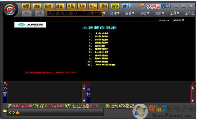Open the 指数 category button

coord(48,6)
